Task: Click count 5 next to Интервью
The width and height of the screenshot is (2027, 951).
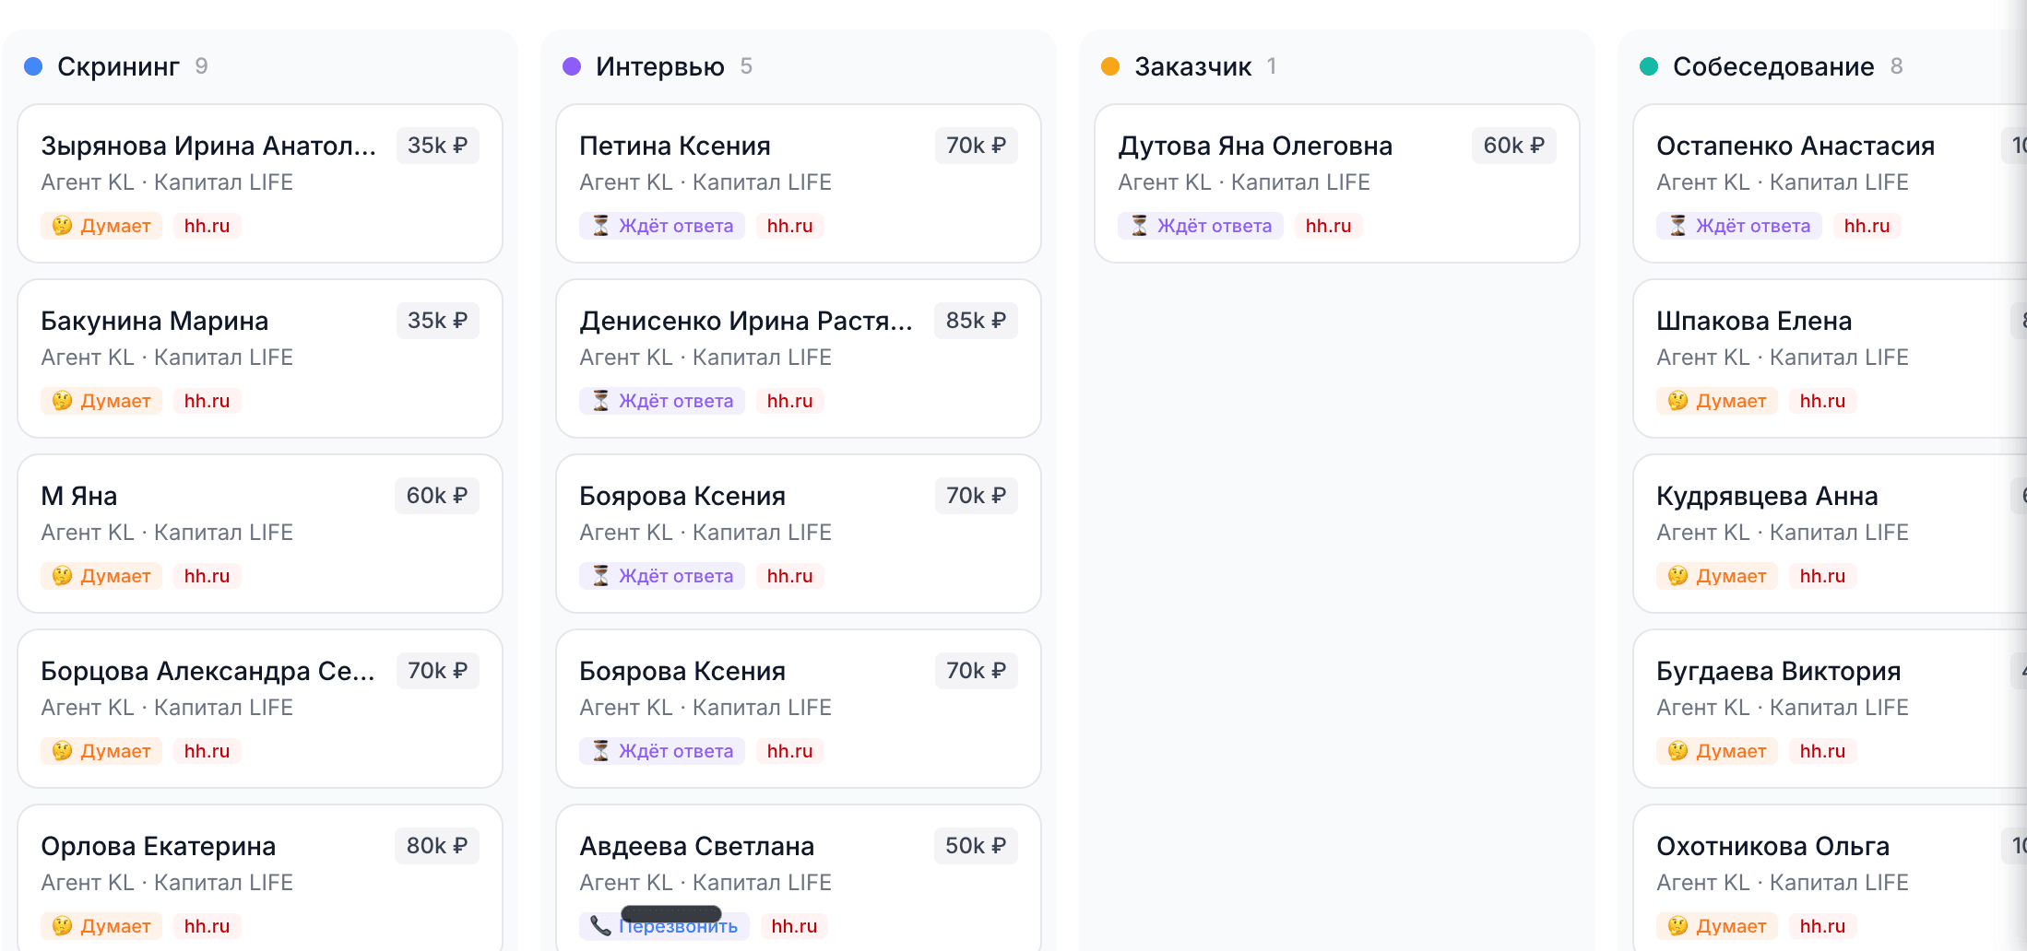Action: [x=746, y=66]
